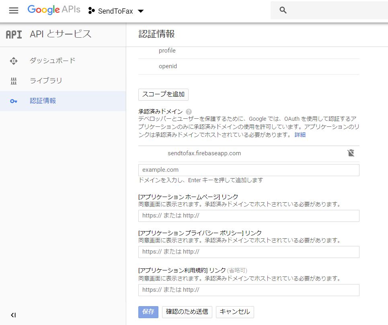Open the SendToFax project dropdown arrow

(x=141, y=11)
